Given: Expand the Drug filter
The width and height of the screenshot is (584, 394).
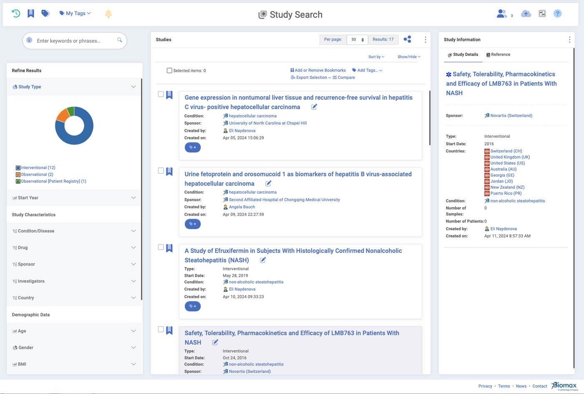Looking at the screenshot, I should click(74, 248).
